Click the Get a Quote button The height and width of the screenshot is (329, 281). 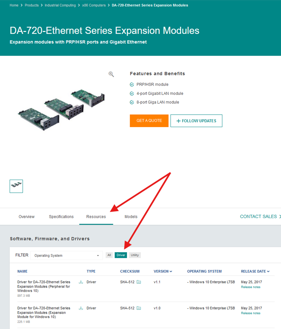(149, 121)
